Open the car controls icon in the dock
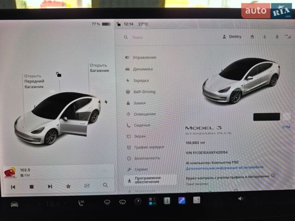 pyautogui.click(x=14, y=204)
